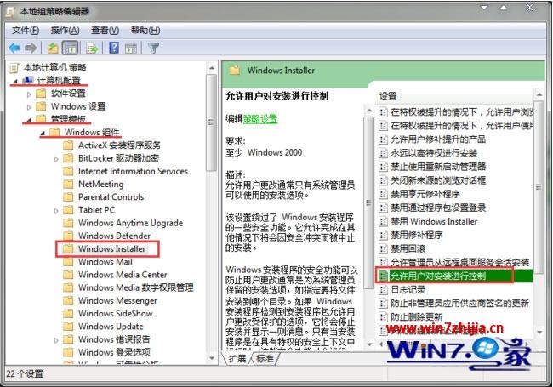Screen dimensions: 553x387
Task: Open the 操作(A) menu
Action: [x=65, y=31]
